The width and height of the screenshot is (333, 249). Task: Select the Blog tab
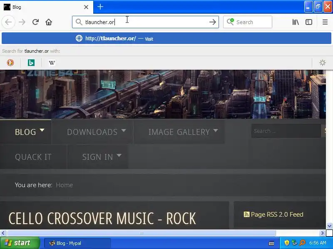(x=47, y=7)
